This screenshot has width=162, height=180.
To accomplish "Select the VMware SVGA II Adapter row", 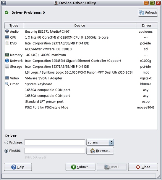I will pyautogui.click(x=81, y=78).
